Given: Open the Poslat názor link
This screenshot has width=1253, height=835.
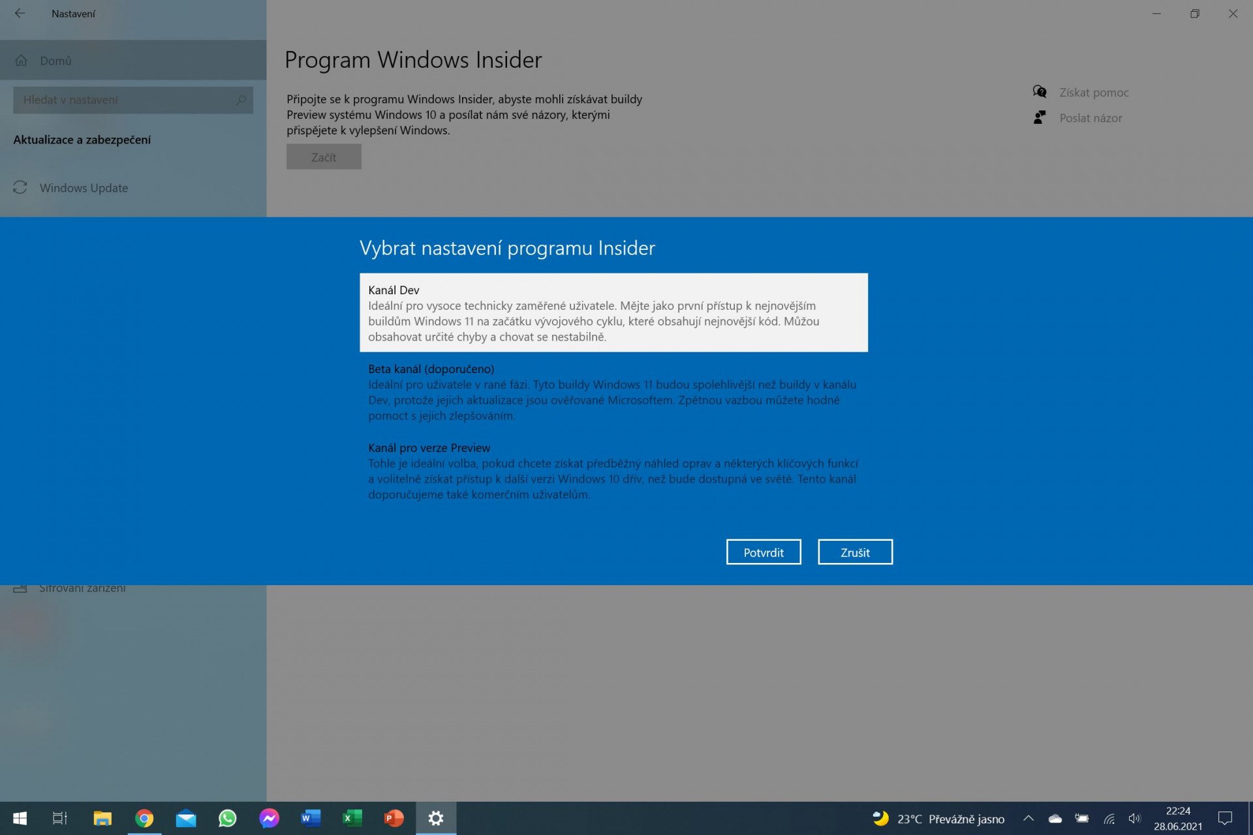Looking at the screenshot, I should 1091,118.
